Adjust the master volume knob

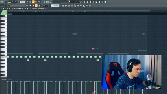[x=6, y=2]
